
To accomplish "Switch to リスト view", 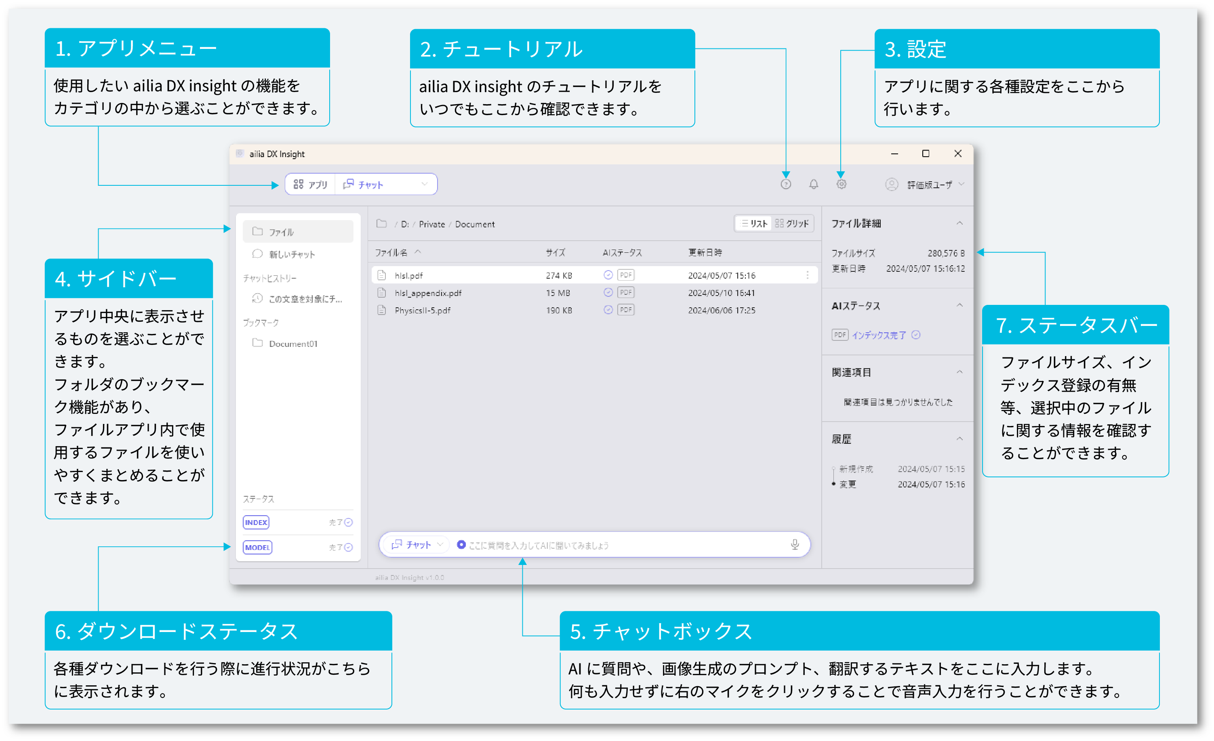I will point(754,224).
